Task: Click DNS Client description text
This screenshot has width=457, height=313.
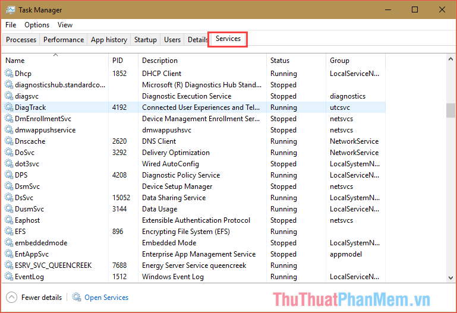Action: 159,141
